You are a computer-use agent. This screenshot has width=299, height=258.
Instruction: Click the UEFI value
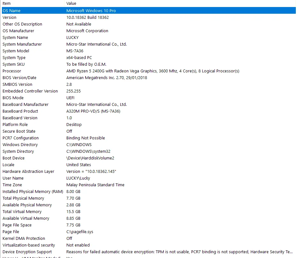click(71, 98)
